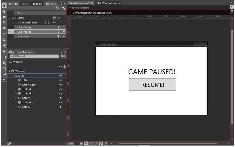Screen dimensions: 235x147
Task: Click the horizontal artboard scrollbar
Action: click(x=168, y=144)
